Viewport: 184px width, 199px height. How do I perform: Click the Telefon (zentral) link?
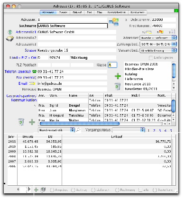(18, 72)
